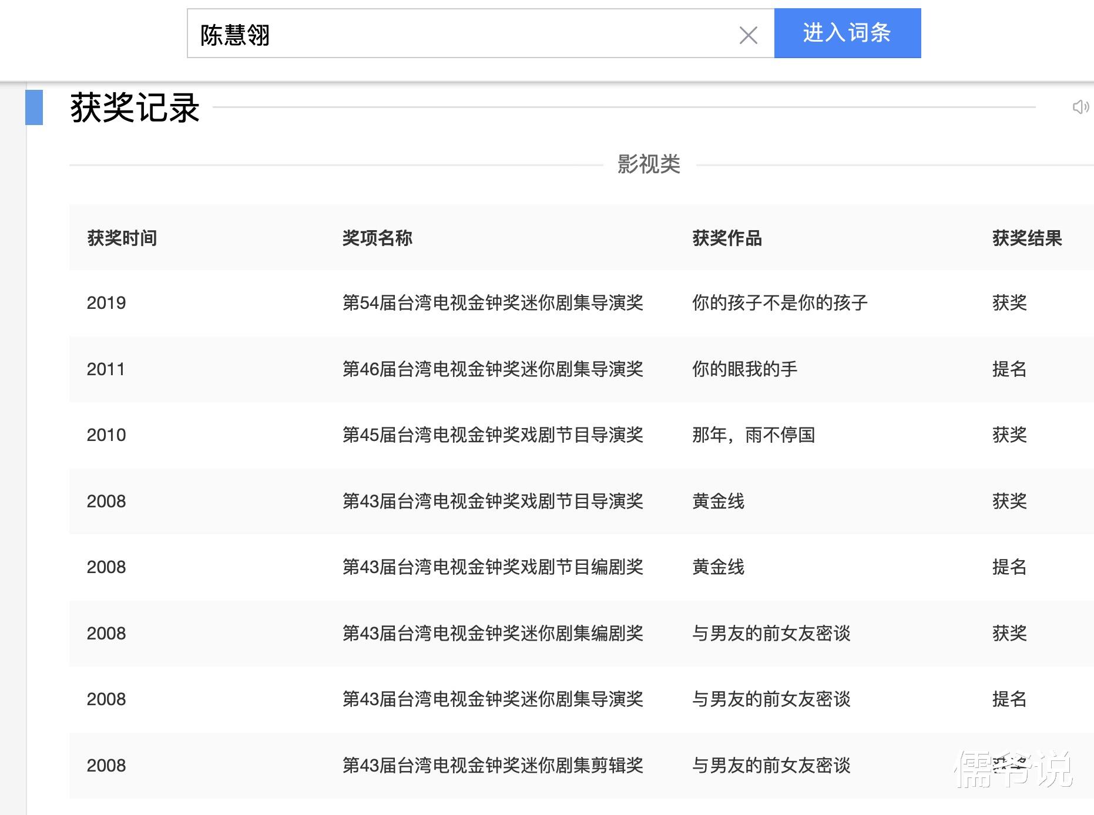
Task: Click the work 黄金线 in the 2008 row
Action: tap(718, 501)
